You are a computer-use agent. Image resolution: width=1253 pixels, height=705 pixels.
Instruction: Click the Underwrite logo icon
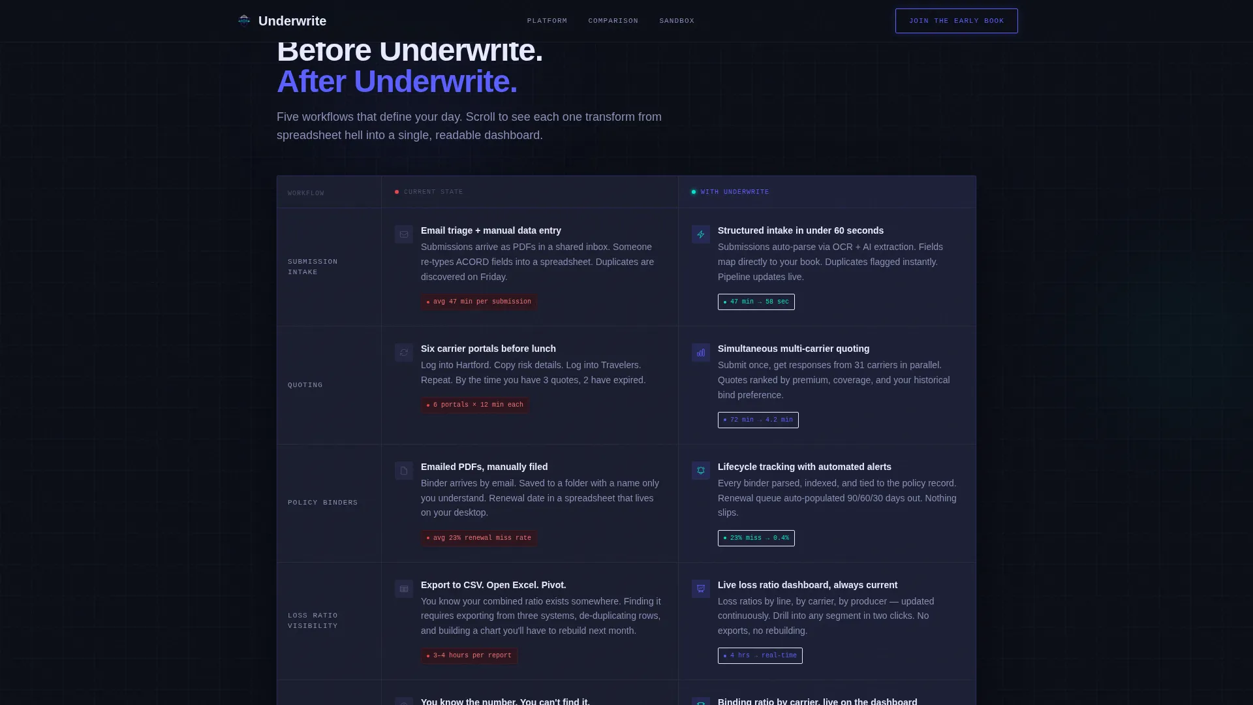coord(244,21)
